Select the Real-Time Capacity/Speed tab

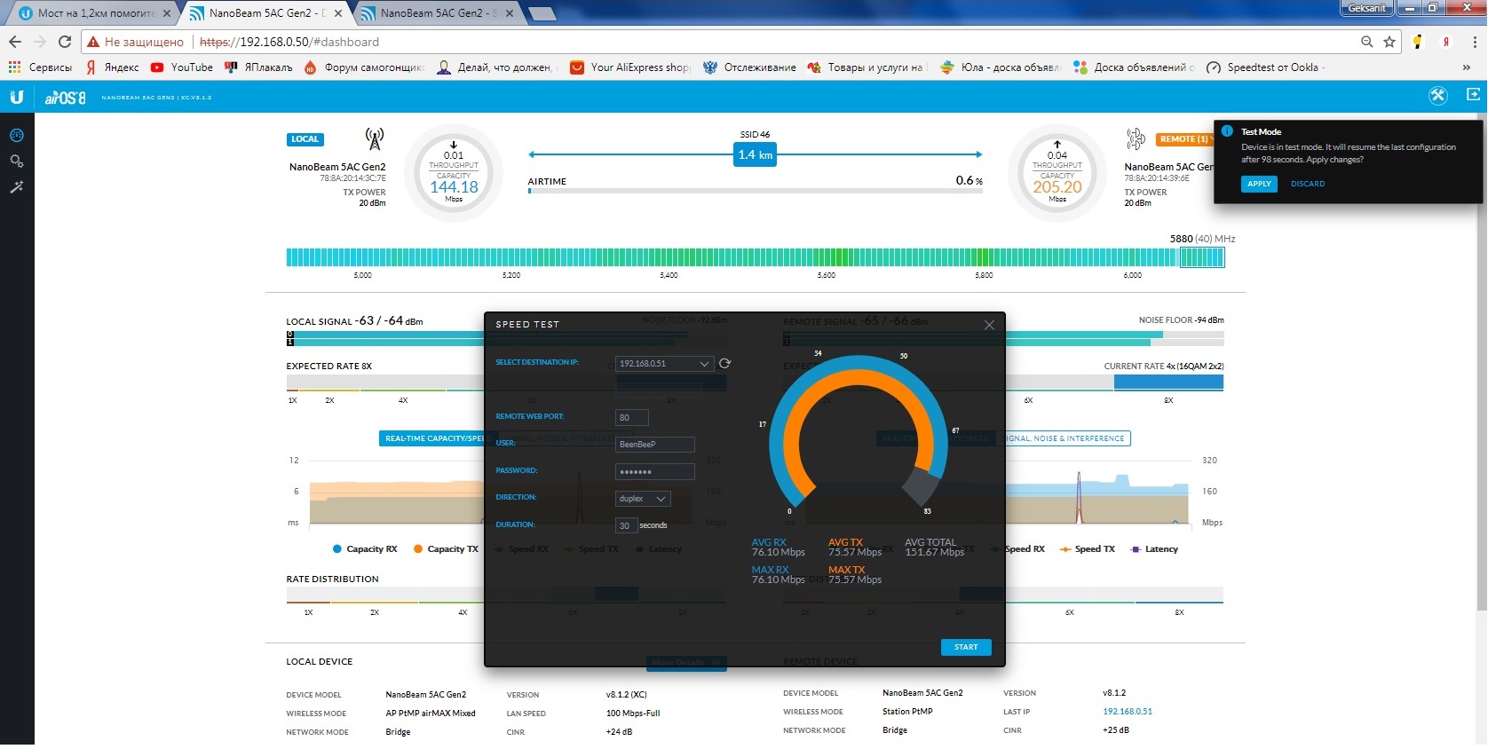[x=434, y=438]
